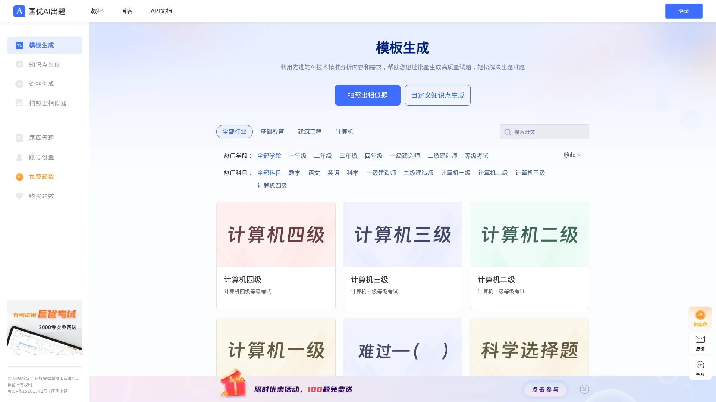716x402 pixels.
Task: Focus the 搜索分类 search field
Action: tap(544, 132)
